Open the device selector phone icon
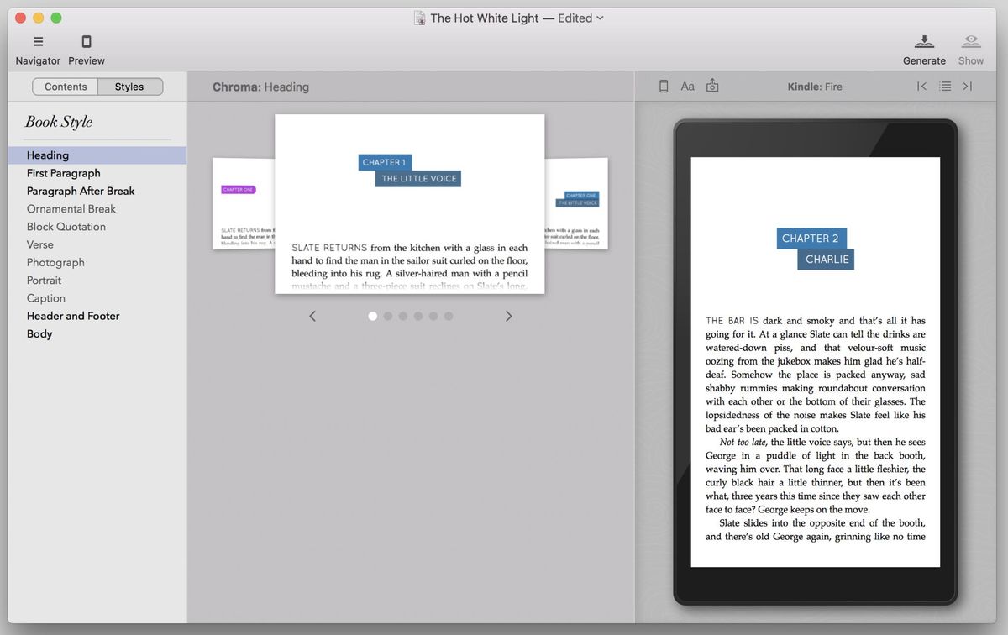The image size is (1008, 635). [x=663, y=86]
